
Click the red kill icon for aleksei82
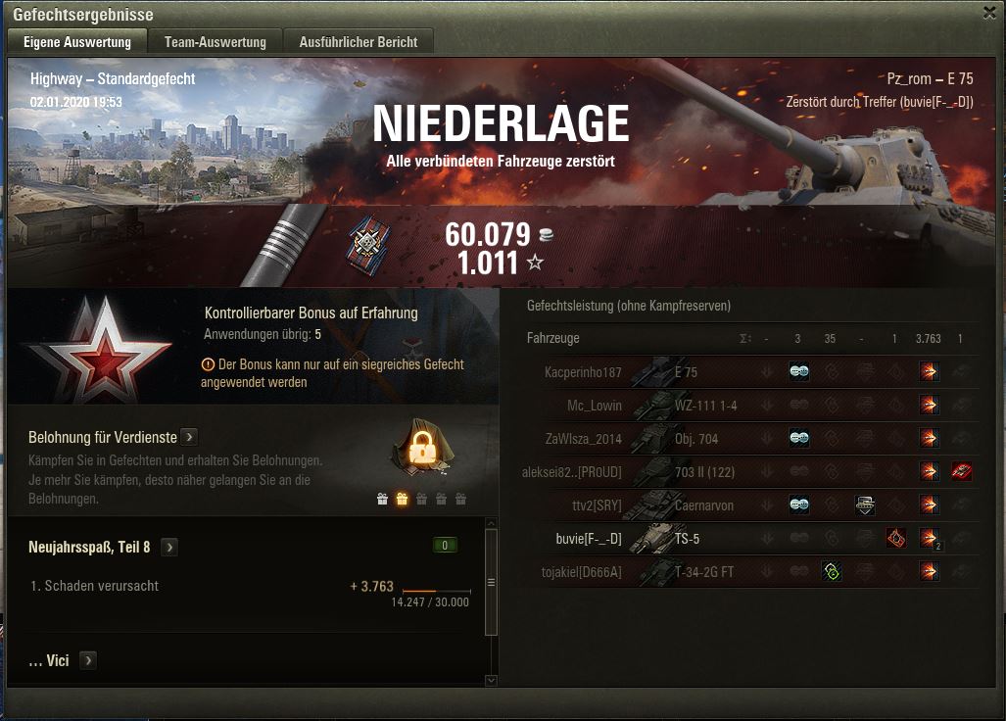(961, 471)
